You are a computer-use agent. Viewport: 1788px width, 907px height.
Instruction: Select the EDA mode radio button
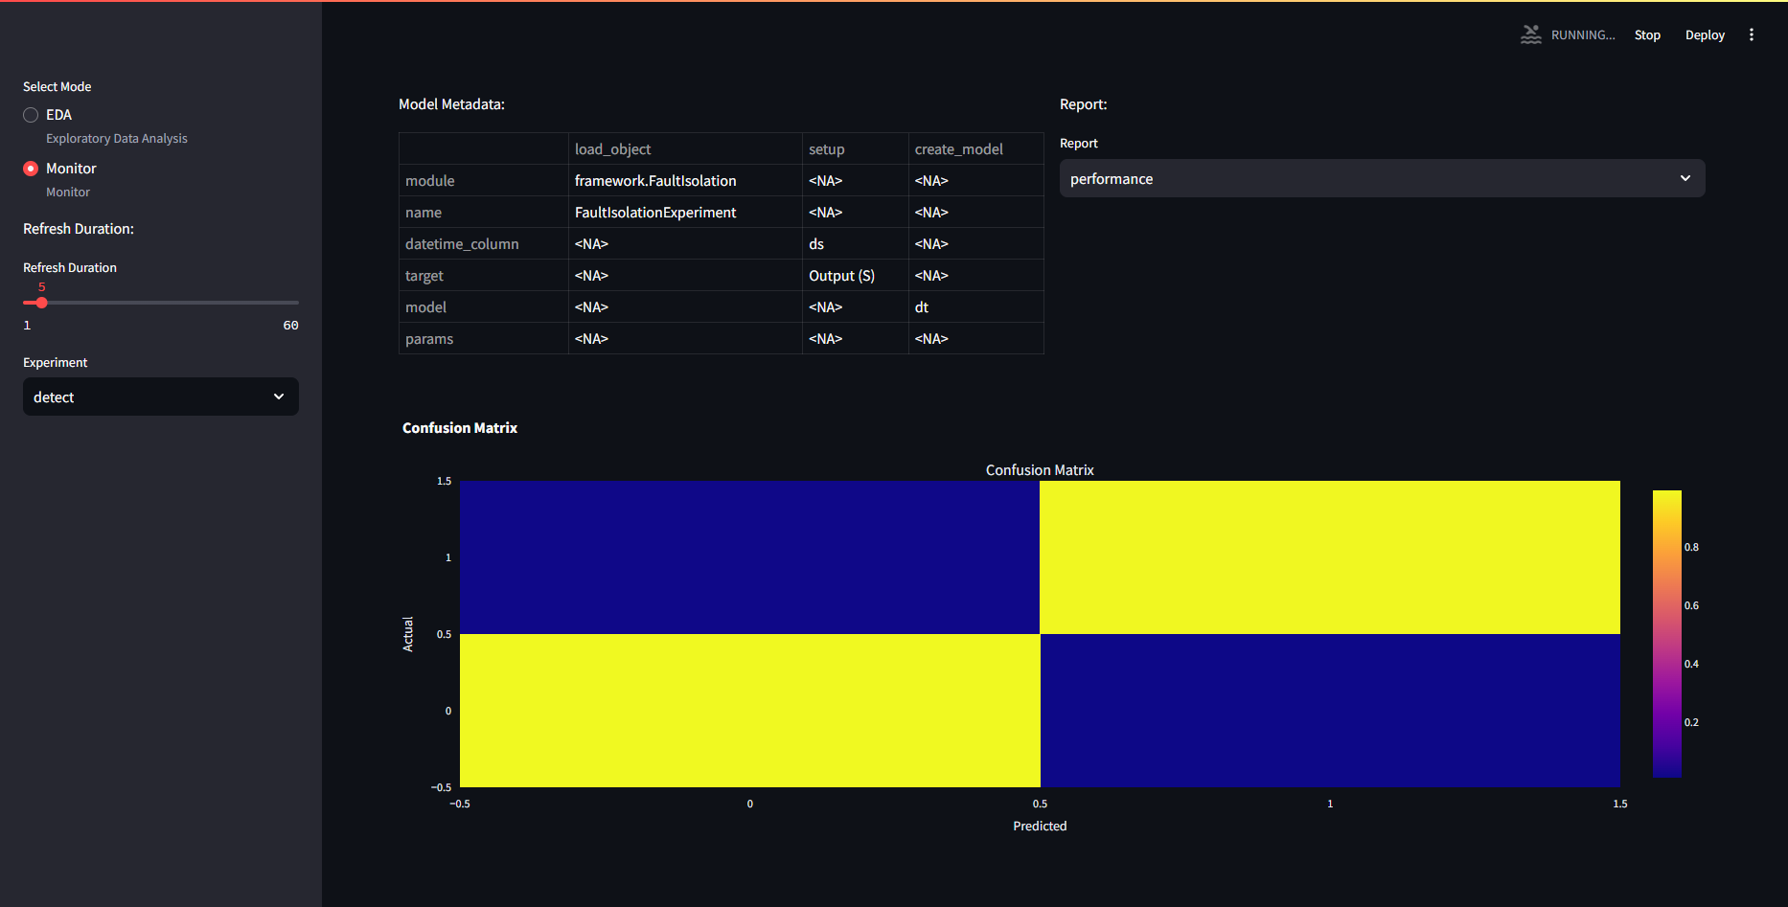tap(31, 115)
